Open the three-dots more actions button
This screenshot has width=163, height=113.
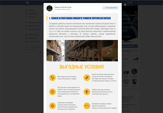coord(136,51)
